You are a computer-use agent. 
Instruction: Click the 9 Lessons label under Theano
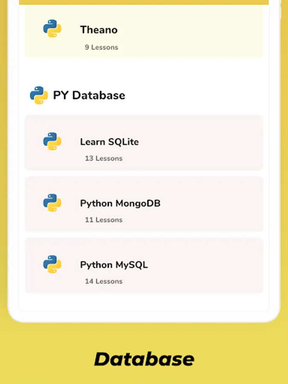[x=102, y=47]
